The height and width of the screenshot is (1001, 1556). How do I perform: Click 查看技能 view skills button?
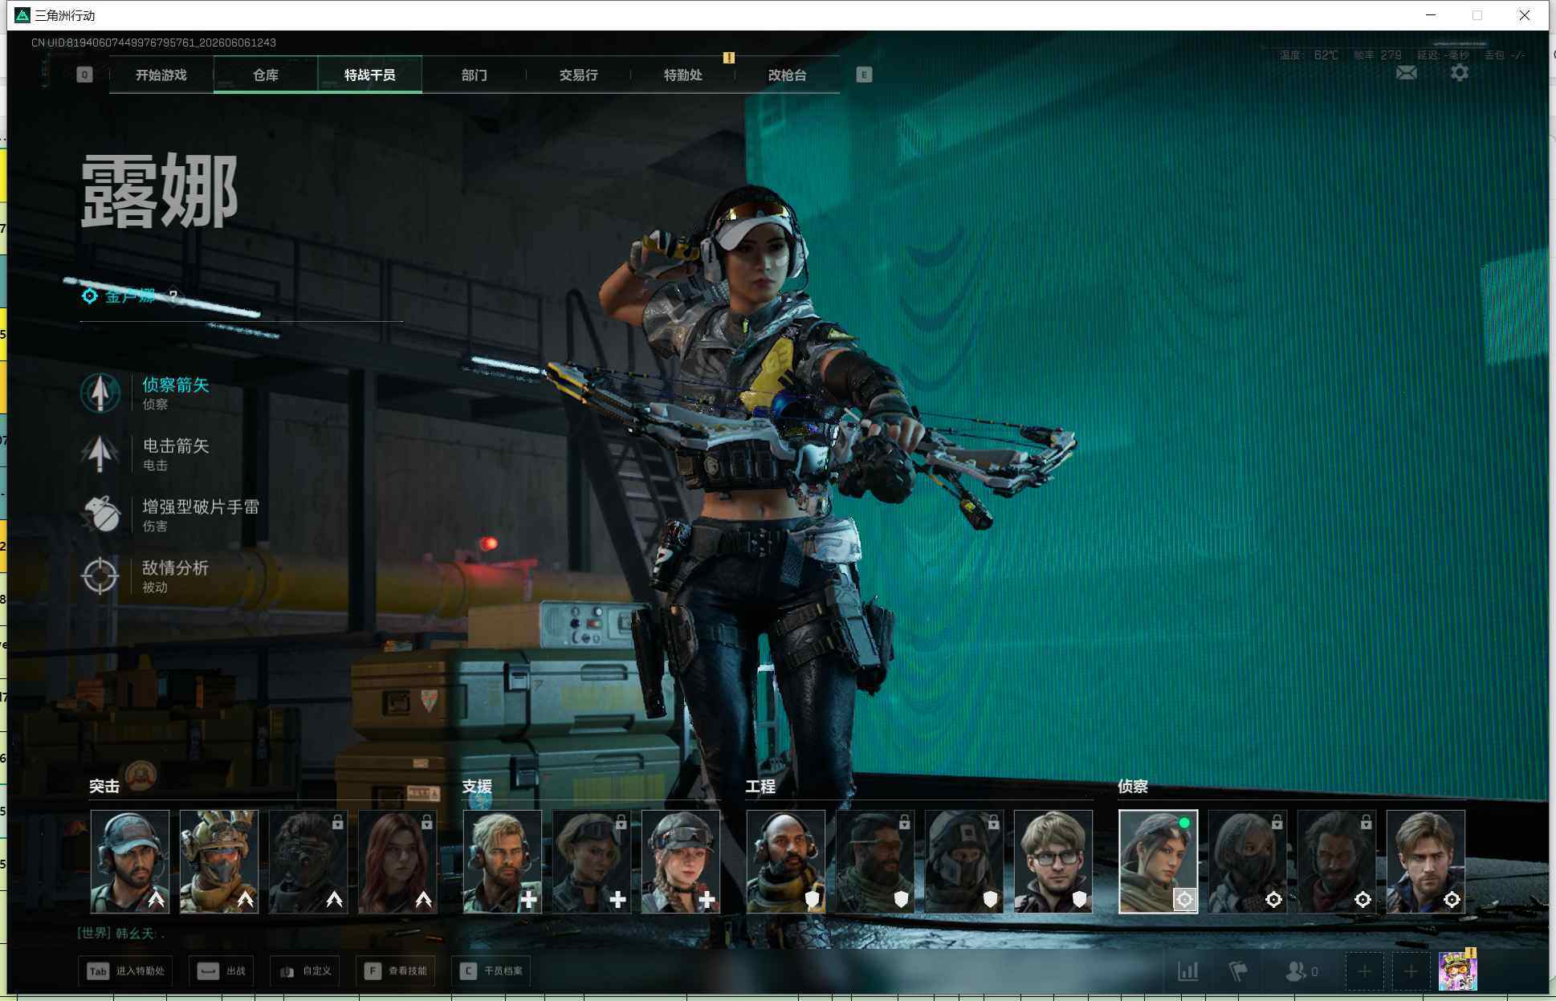pyautogui.click(x=397, y=971)
